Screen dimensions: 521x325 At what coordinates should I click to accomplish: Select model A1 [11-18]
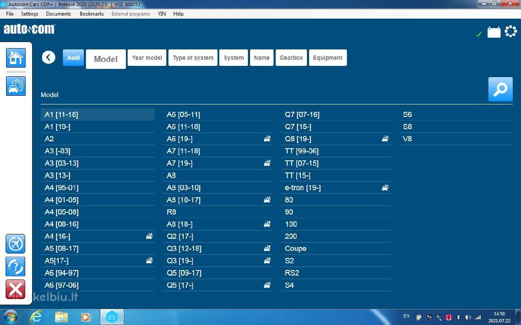(98, 114)
